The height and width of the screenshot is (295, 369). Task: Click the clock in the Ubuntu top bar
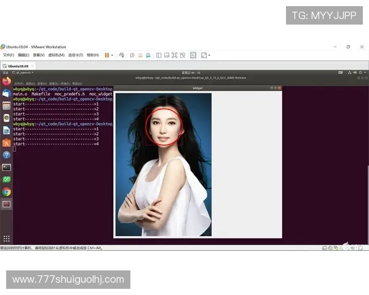coord(191,73)
